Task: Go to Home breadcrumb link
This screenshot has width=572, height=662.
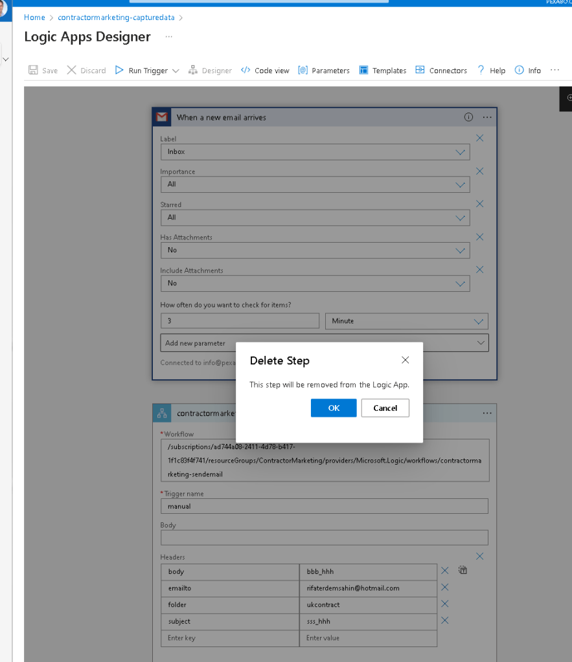Action: click(34, 17)
